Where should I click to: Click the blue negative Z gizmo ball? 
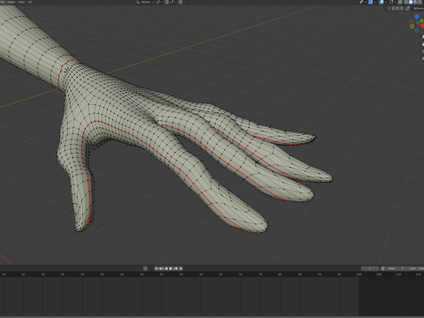pyautogui.click(x=417, y=30)
